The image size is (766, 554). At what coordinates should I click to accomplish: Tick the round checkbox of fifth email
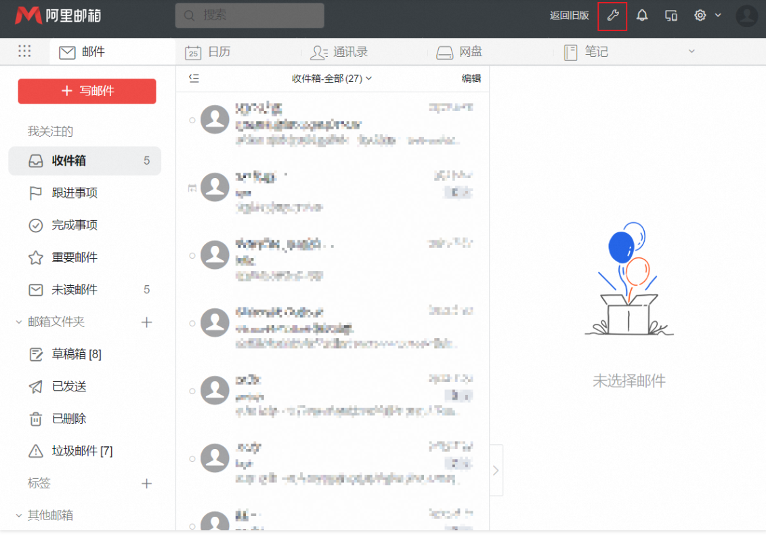192,391
